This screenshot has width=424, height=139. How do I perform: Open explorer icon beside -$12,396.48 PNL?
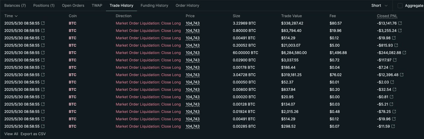[x=402, y=75]
